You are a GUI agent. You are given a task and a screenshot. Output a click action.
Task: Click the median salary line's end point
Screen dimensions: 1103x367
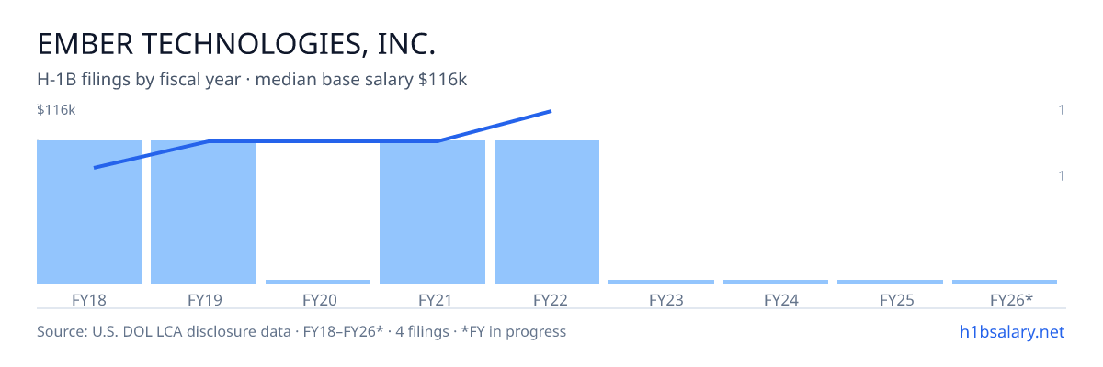(x=550, y=111)
